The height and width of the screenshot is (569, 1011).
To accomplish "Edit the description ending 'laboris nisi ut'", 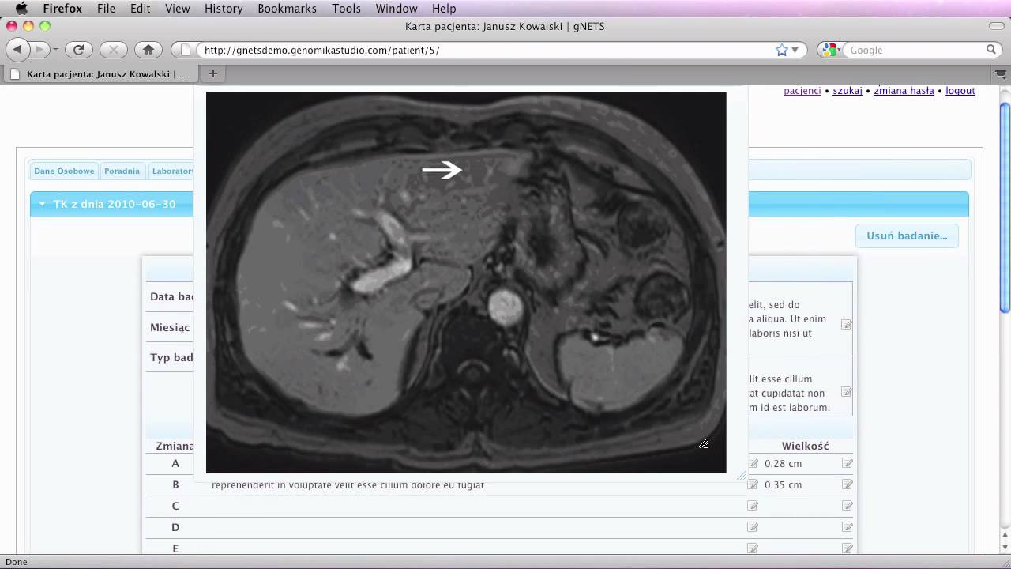I will tap(847, 325).
